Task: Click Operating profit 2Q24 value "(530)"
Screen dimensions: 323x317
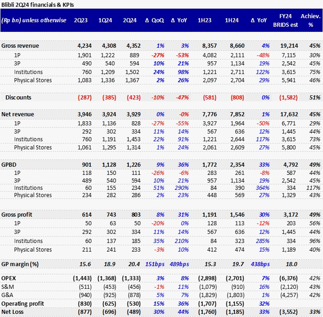Action: (134, 303)
